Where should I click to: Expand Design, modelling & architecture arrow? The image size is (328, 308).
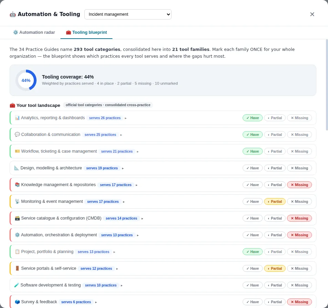point(123,168)
